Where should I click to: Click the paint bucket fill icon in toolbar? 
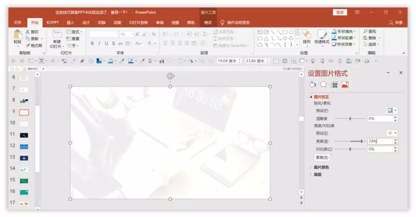(111, 61)
